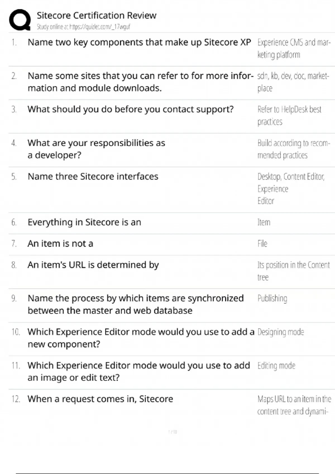Click the Quizlet Q logo

click(20, 20)
